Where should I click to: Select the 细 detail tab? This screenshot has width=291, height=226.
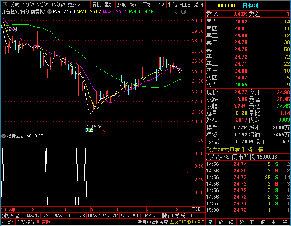(231, 222)
